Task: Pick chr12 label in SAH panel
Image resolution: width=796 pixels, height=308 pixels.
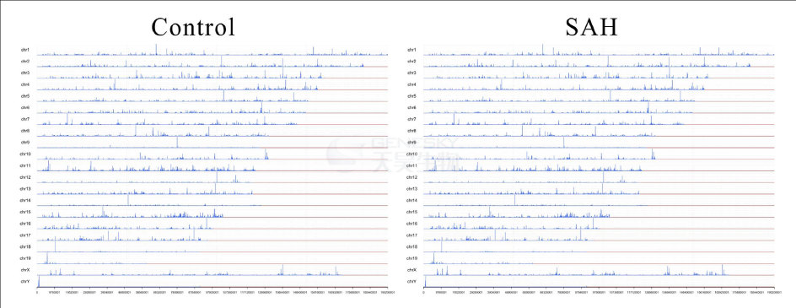Action: 412,177
